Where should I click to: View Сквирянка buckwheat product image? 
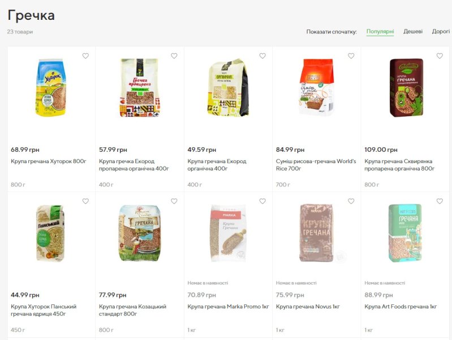pyautogui.click(x=405, y=87)
